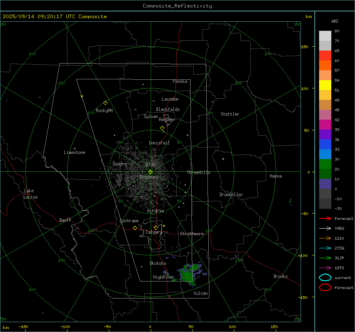
Task: Select the magenta 42 dBZ color swatch
Action: pos(325,124)
